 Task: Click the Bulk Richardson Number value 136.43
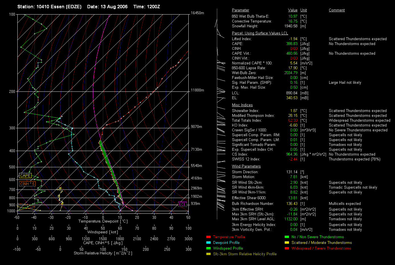pos(292,204)
